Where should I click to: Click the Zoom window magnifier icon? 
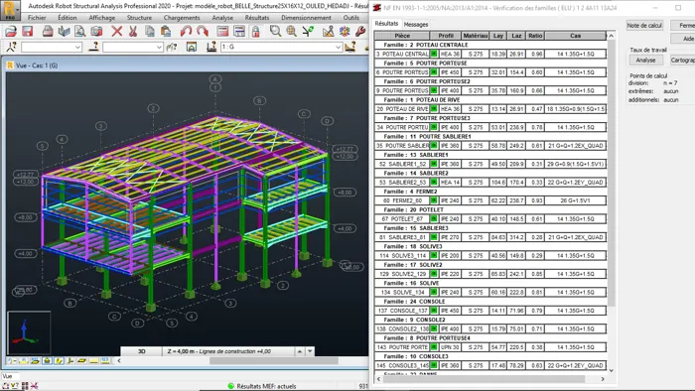coord(275,31)
